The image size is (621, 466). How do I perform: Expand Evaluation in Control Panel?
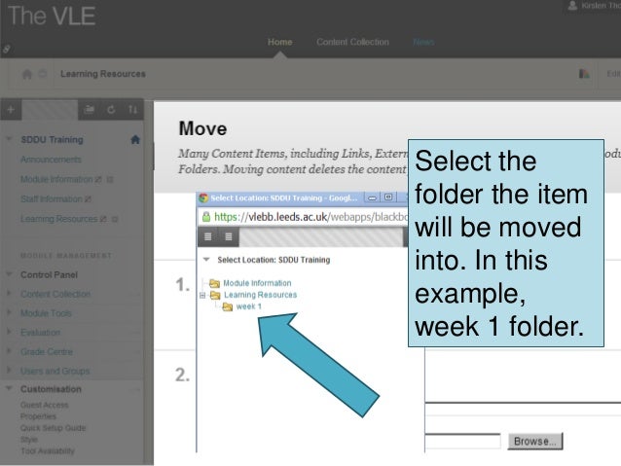9,332
